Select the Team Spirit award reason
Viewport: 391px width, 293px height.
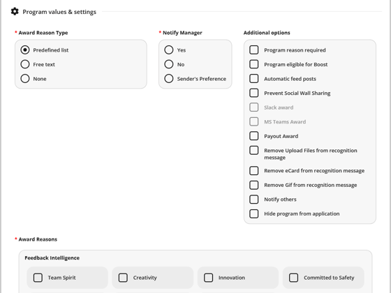(38, 278)
